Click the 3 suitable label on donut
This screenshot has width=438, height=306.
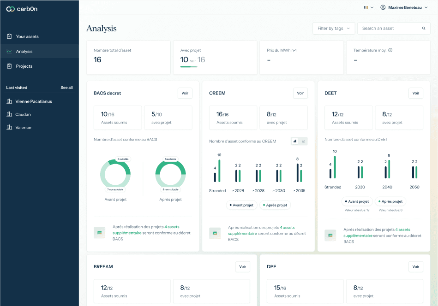tap(123, 159)
